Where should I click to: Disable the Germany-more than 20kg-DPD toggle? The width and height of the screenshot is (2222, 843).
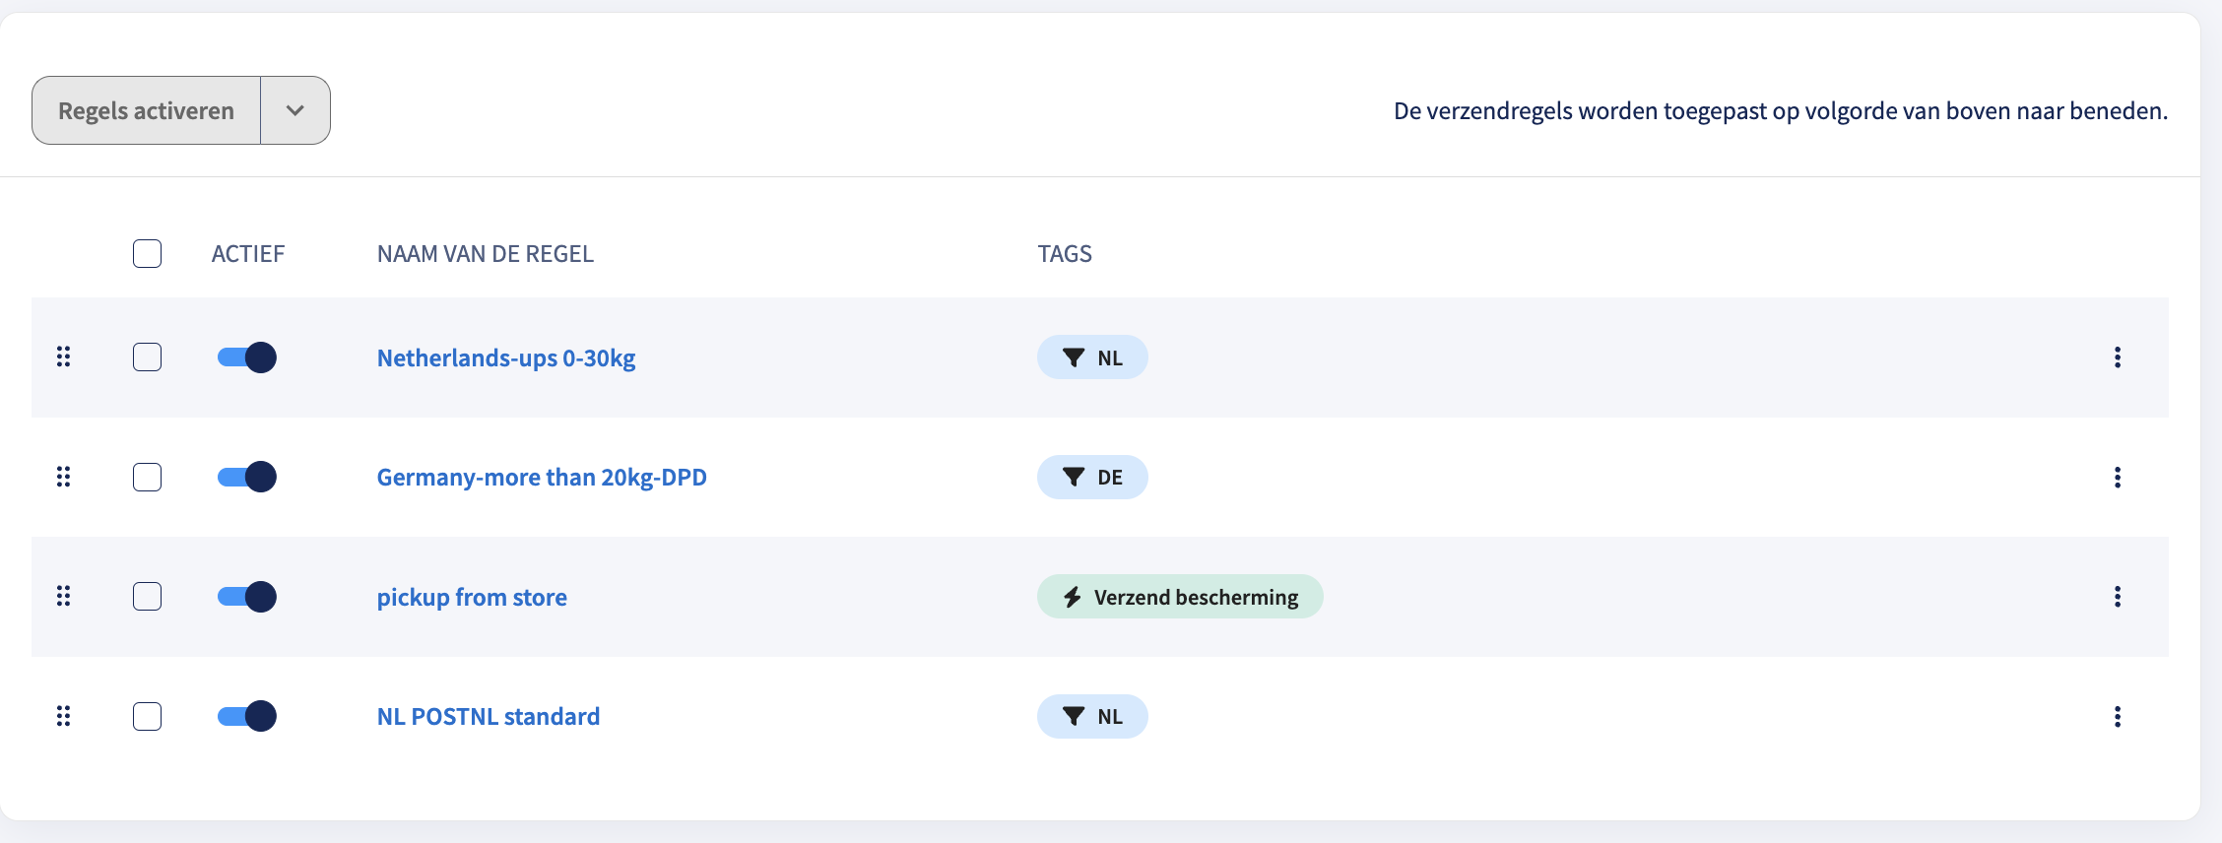click(247, 478)
